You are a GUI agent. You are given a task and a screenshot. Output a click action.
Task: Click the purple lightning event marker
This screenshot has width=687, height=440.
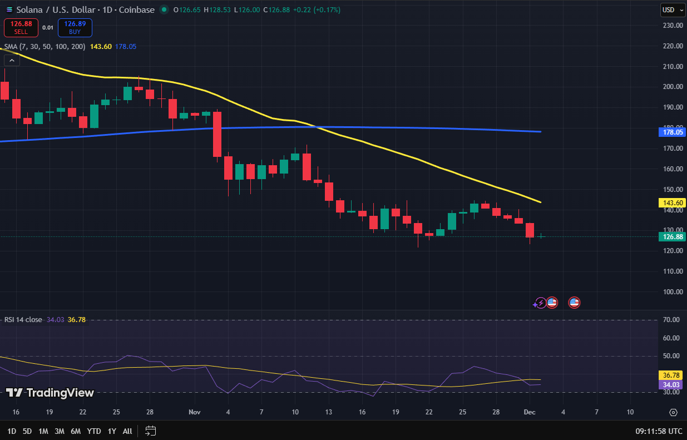[540, 303]
